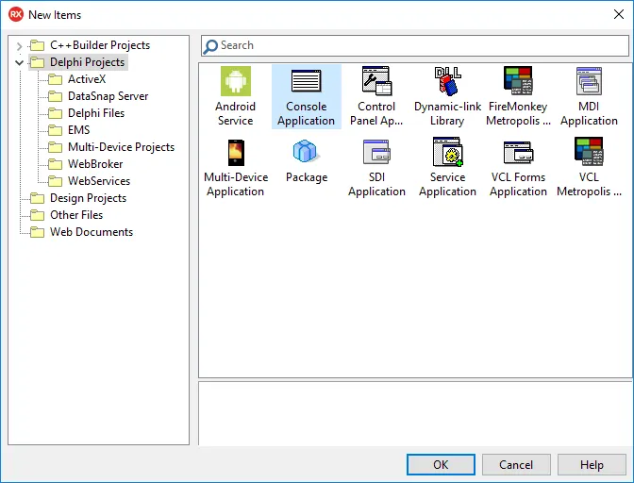Open the Design Projects category
Viewport: 634px width, 483px height.
88,198
